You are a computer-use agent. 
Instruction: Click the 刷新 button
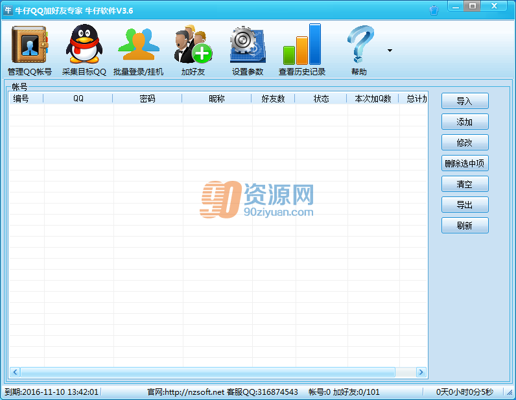click(465, 225)
